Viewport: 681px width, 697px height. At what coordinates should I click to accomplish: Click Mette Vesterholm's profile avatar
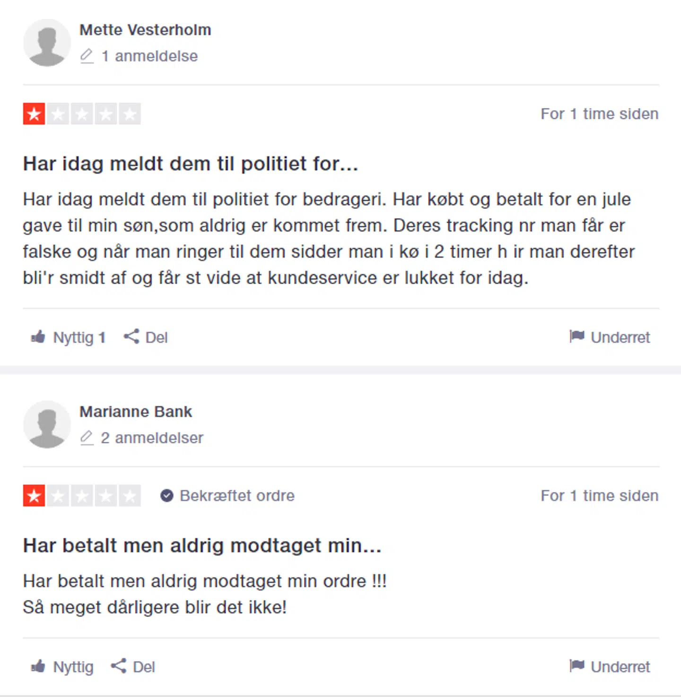[x=47, y=43]
